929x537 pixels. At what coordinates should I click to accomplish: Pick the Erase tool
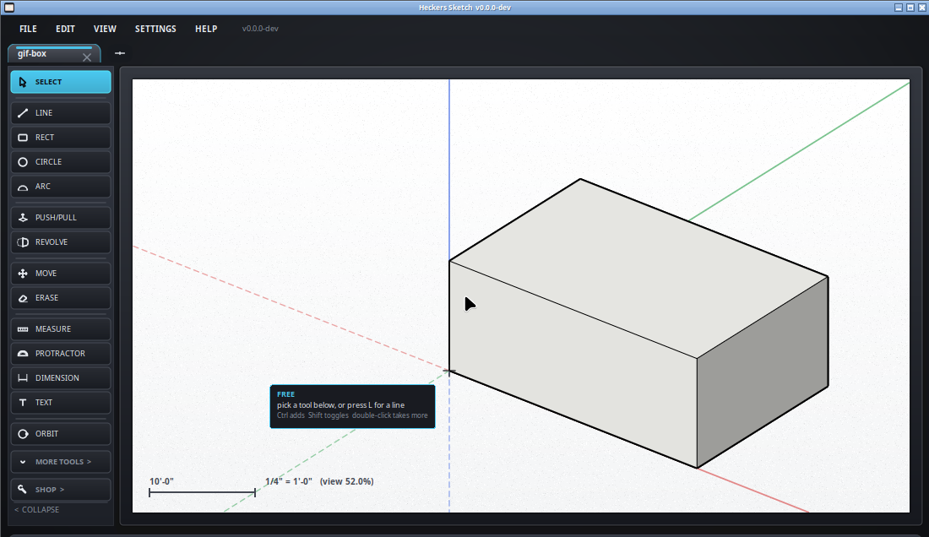click(x=61, y=298)
